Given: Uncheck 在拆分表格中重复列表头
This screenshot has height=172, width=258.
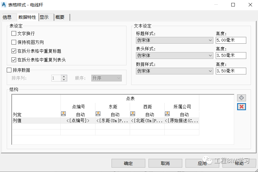Looking at the screenshot, I should point(14,60).
